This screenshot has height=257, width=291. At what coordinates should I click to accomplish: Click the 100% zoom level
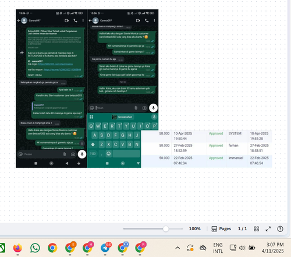tap(194, 229)
